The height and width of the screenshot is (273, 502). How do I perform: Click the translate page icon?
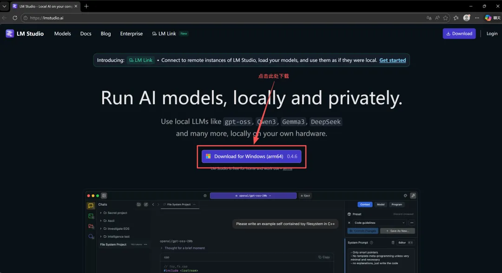429,18
